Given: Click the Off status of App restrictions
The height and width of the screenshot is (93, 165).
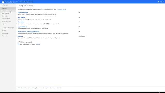Looking at the screenshot, I should 79,27.
